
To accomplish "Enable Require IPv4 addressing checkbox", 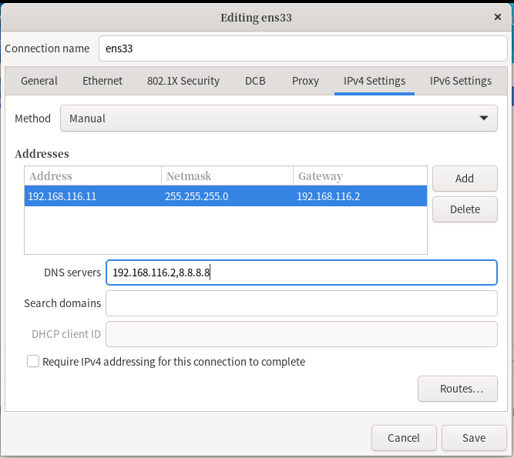I will click(33, 361).
